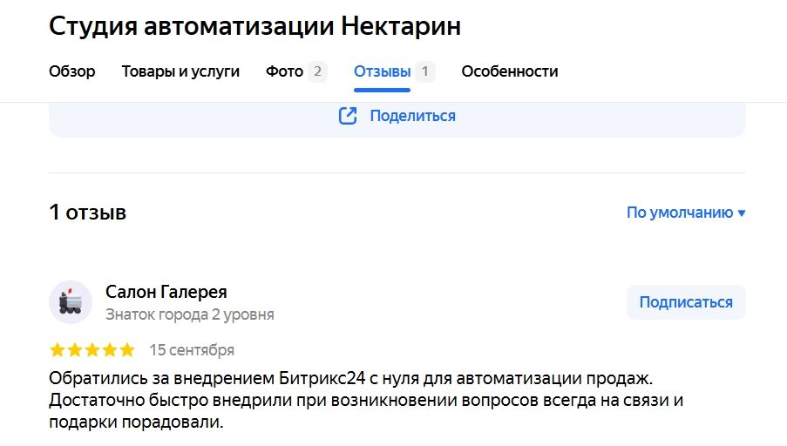Open the Товары и услуги tab
This screenshot has height=446, width=787.
180,71
